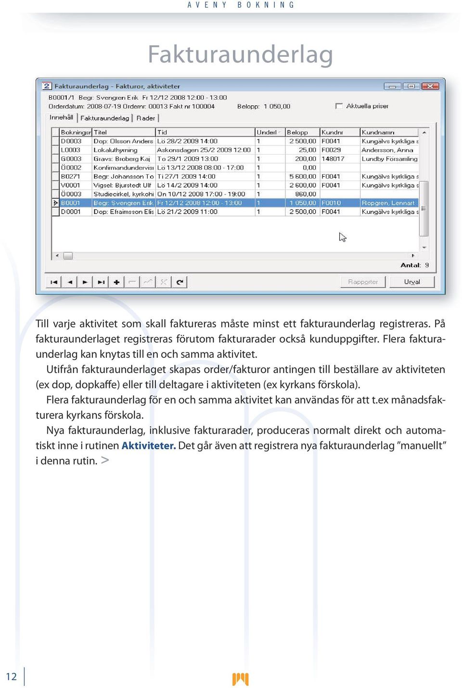Click title 'Dop: Efraimsson Elis'
Screen dimensions: 462x688
124,212
